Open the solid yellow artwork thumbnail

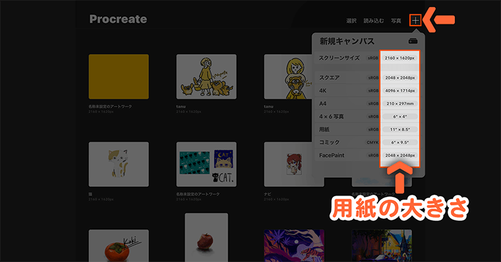pos(119,76)
